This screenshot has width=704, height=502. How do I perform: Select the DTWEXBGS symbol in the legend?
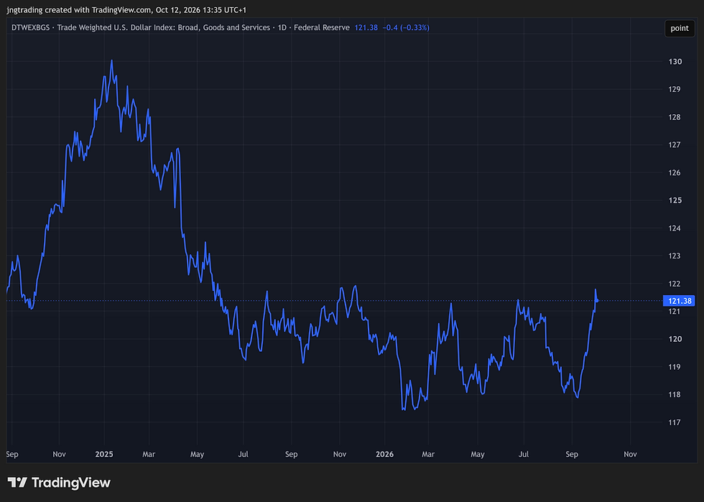[30, 27]
